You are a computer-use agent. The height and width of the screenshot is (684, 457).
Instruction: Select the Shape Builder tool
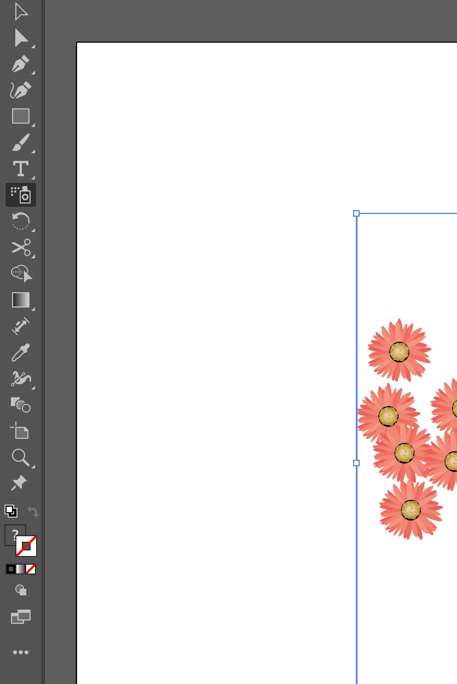(21, 273)
